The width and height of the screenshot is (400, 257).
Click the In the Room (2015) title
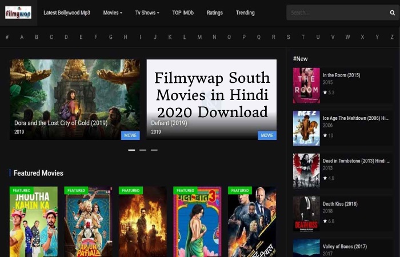(341, 75)
